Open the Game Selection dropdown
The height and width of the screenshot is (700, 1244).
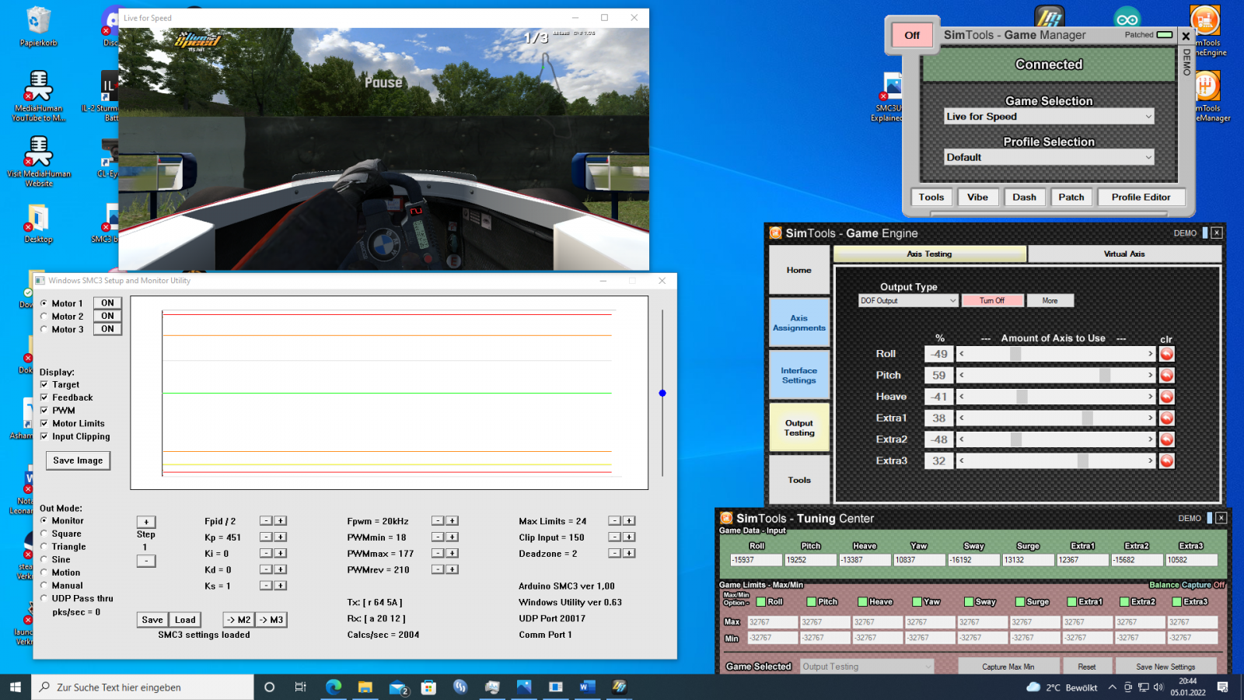(x=1049, y=117)
